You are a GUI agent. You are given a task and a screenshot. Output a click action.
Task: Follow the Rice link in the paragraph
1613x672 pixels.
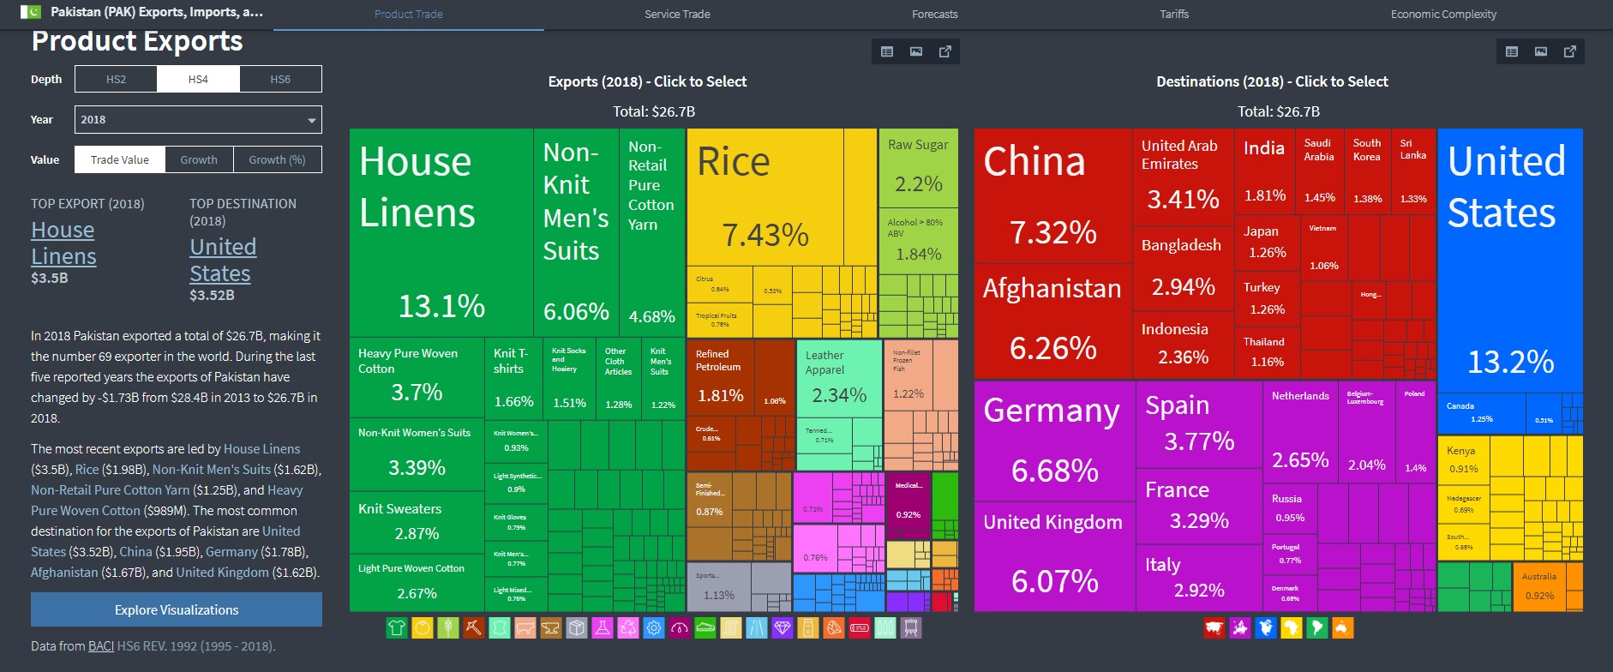tap(87, 469)
